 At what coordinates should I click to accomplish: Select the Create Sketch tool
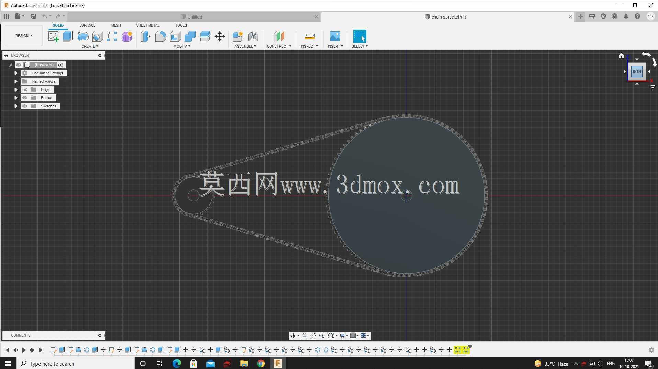(x=53, y=36)
